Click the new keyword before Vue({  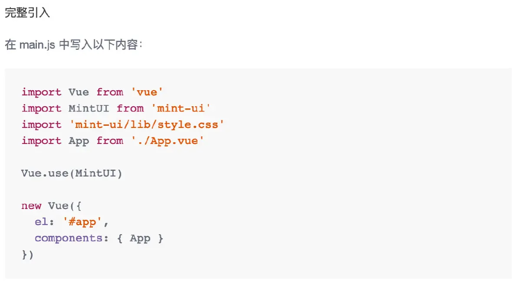pyautogui.click(x=31, y=206)
